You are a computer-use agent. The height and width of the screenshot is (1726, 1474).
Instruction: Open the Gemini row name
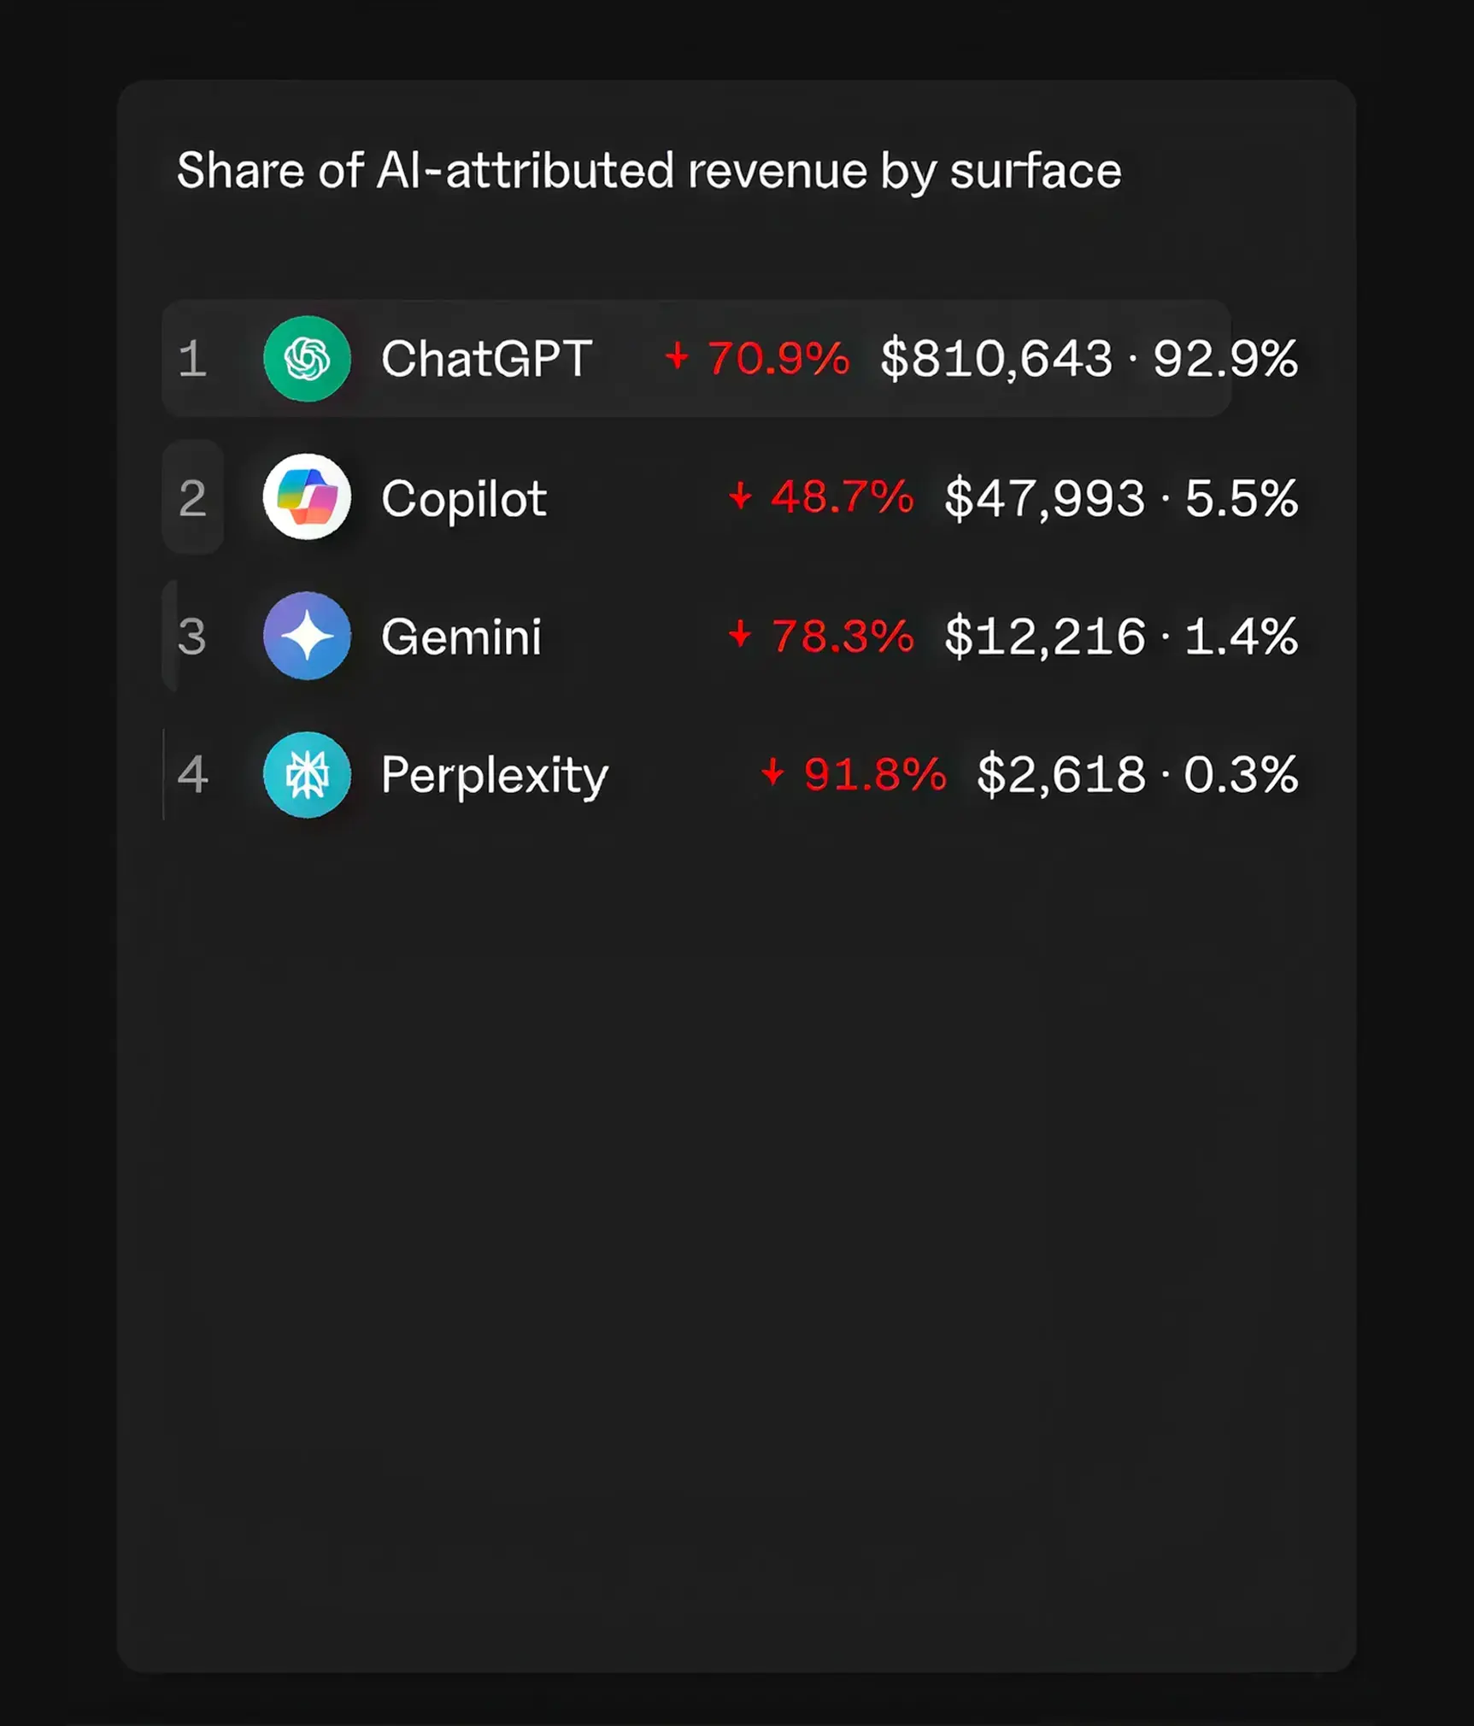pyautogui.click(x=461, y=637)
